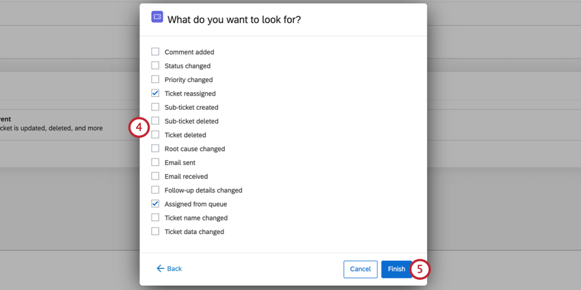The width and height of the screenshot is (581, 290).
Task: Check the Status changed option
Action: point(155,66)
